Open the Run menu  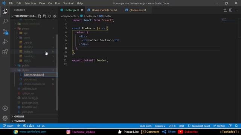point(58,3)
